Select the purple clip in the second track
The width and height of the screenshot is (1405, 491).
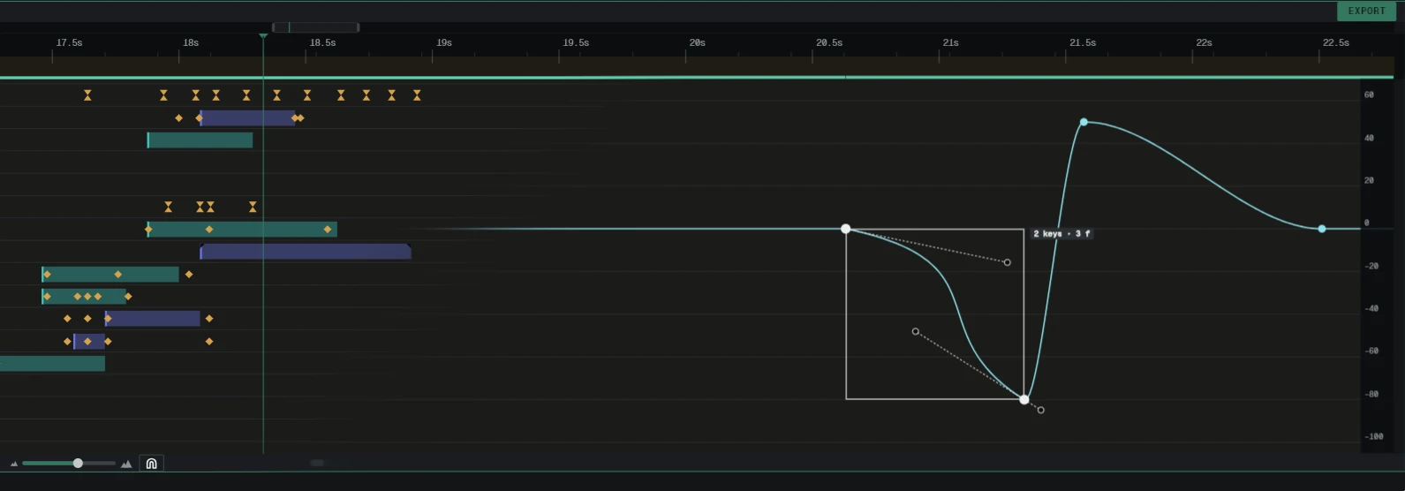click(247, 118)
